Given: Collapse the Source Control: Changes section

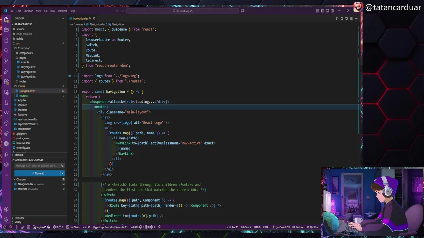Looking at the screenshot, I should 13,160.
